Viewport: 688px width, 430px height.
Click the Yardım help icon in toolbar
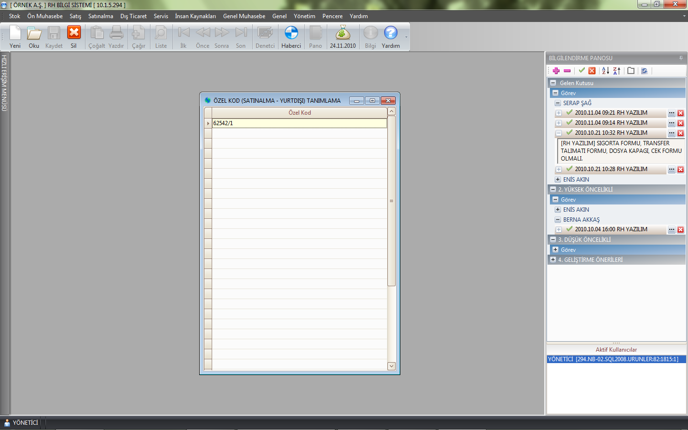pyautogui.click(x=390, y=33)
